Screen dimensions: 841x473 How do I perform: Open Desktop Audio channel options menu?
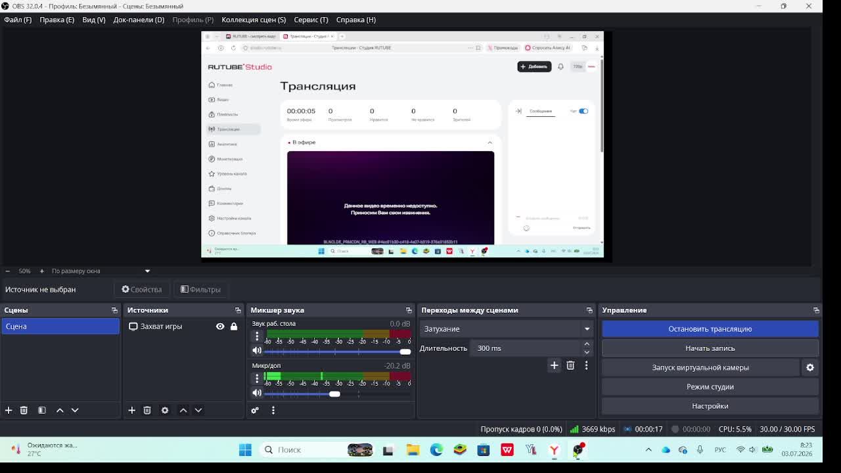[x=257, y=336]
